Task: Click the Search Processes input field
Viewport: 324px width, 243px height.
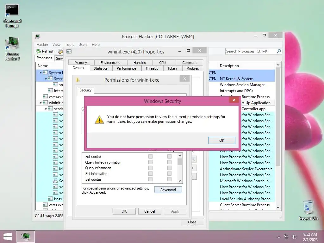Action: (x=251, y=51)
